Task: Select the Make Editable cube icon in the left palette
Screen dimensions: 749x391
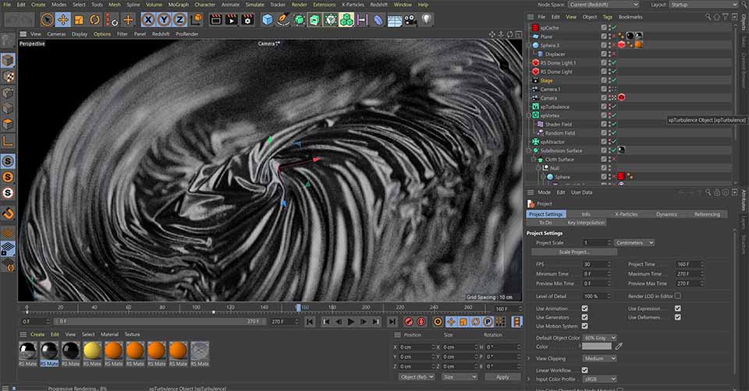Action: 8,61
